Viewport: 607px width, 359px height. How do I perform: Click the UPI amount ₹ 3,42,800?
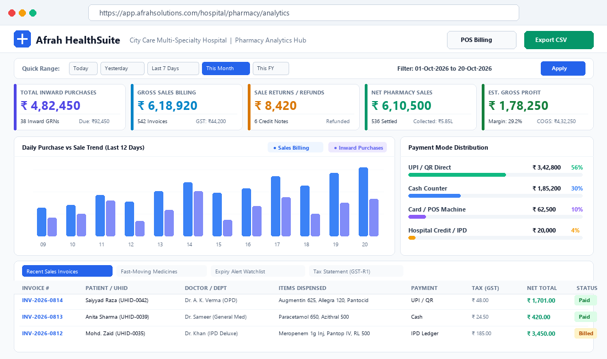tap(547, 167)
